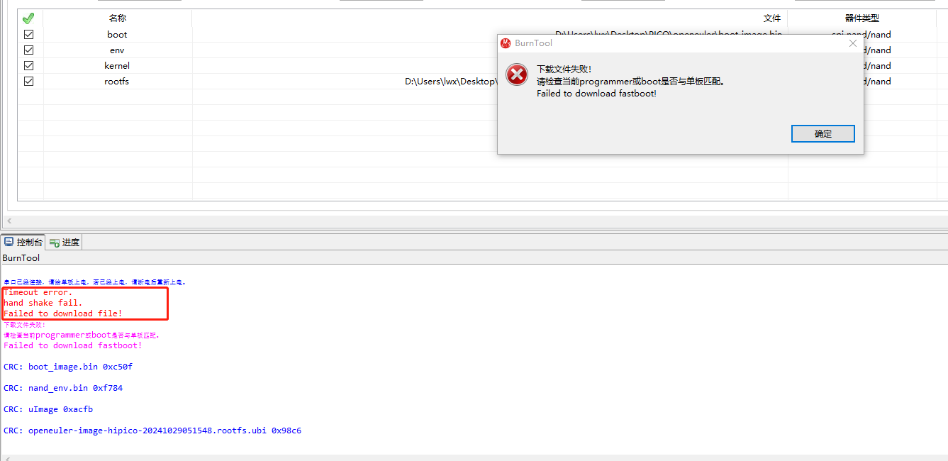
Task: Click the 'hand shake fail.' console line
Action: click(x=43, y=303)
